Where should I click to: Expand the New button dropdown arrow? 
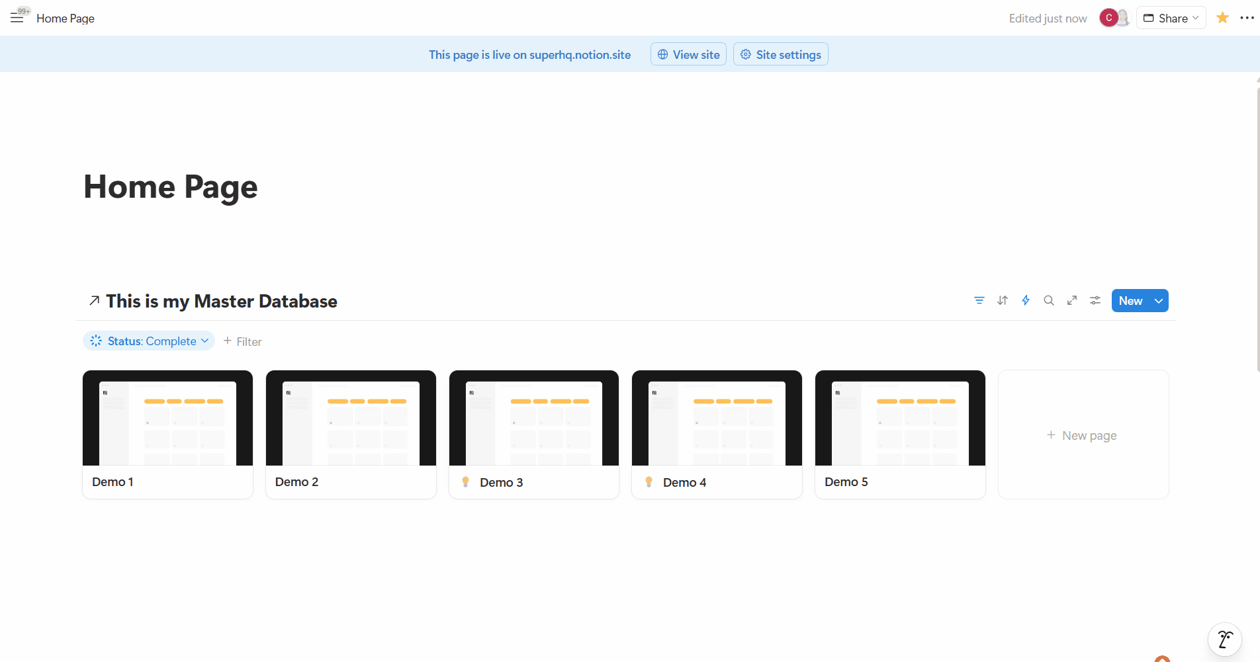point(1159,300)
